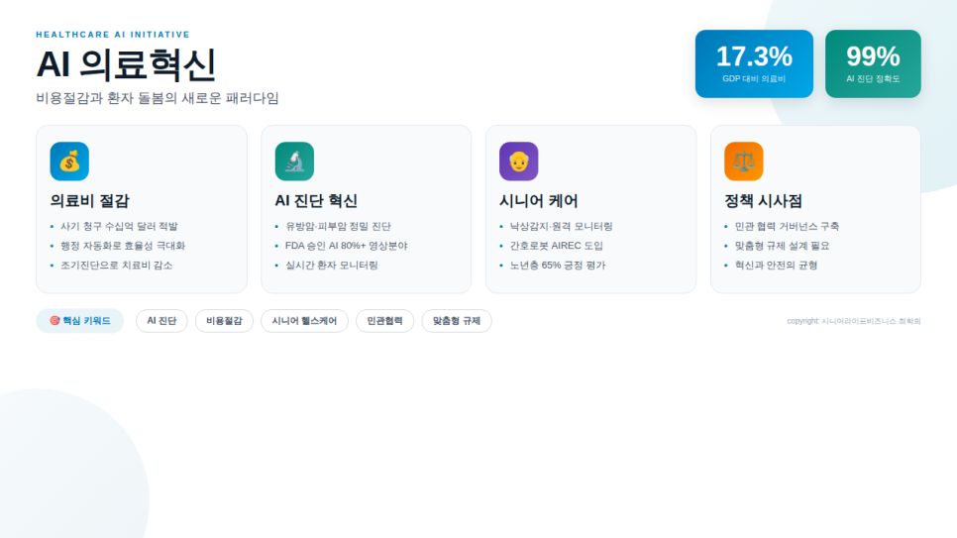Click bullet 사기 청구 수십억 달러 적발
This screenshot has height=538, width=957.
pos(119,227)
